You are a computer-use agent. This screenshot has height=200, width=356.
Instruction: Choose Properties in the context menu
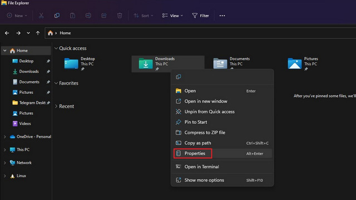[x=222, y=153]
